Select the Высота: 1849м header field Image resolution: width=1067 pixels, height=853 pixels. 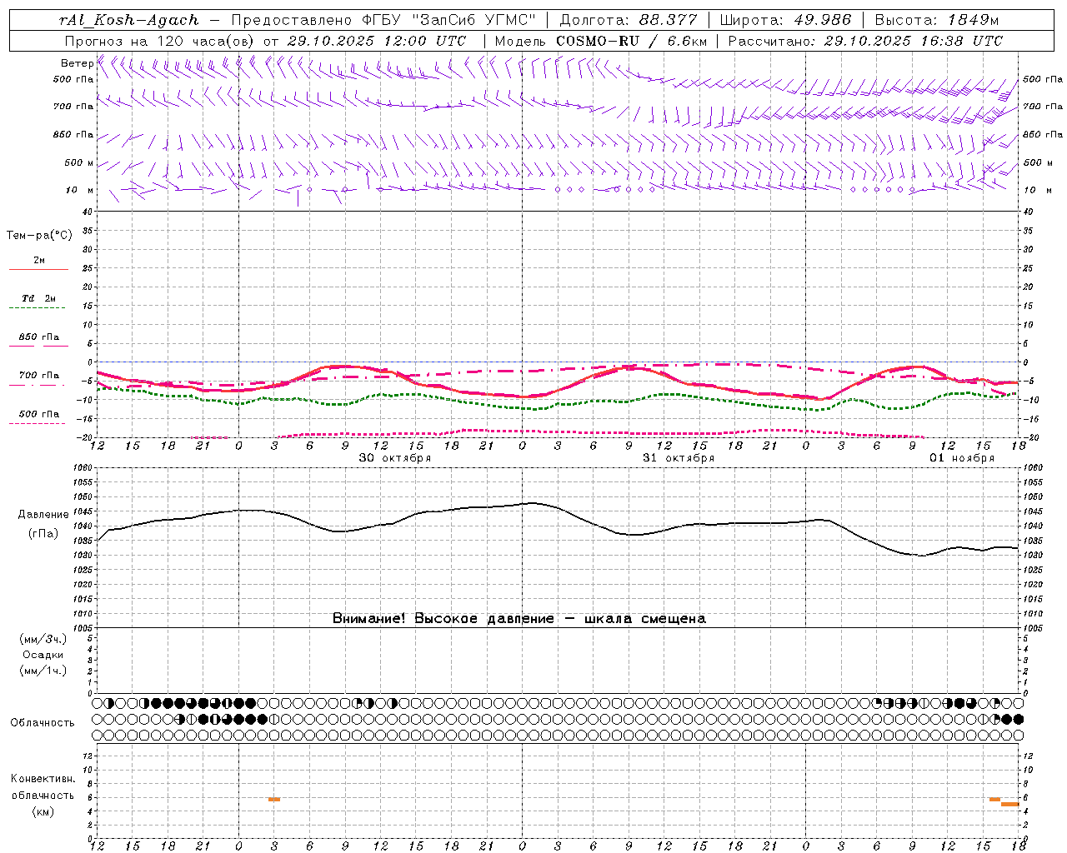(x=937, y=20)
